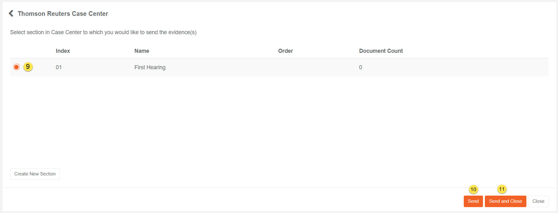Viewport: 558px width, 213px height.
Task: Click the Document Count column header
Action: click(x=381, y=51)
